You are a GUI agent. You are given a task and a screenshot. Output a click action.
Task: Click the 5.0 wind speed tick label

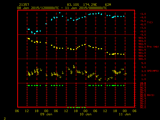pos(143,63)
